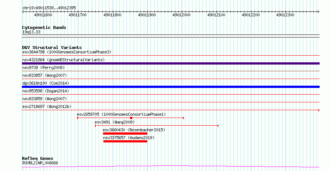Click the right arrow of the ruler
The image size is (330, 171).
318,12
